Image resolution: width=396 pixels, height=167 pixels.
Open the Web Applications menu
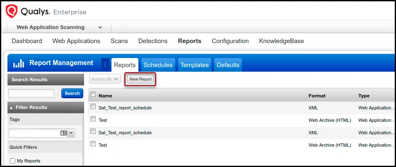point(76,41)
